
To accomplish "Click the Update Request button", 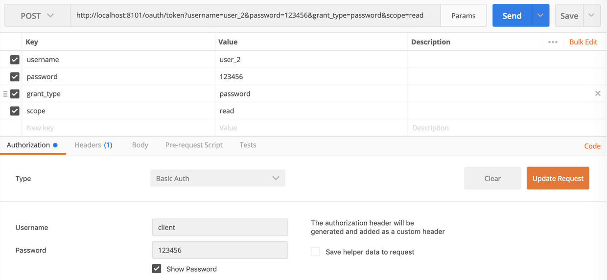I will pos(558,179).
